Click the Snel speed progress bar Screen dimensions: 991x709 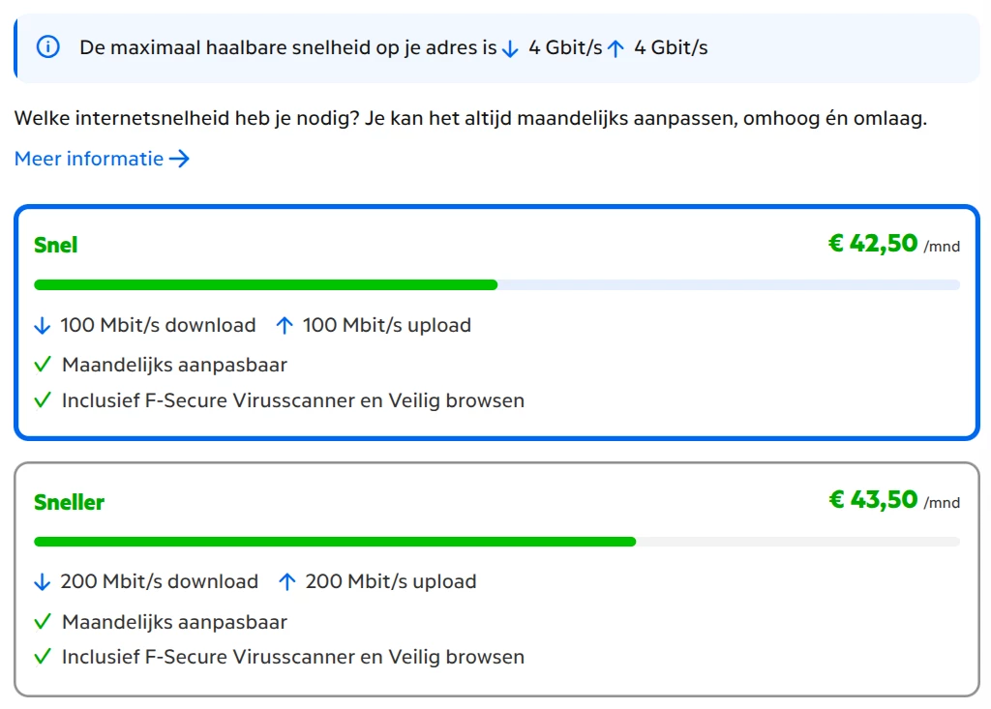[x=496, y=285]
